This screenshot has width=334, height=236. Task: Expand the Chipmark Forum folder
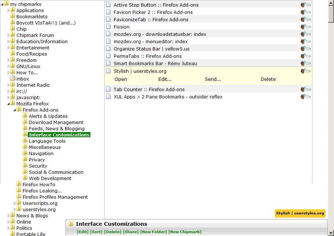(x=8, y=35)
